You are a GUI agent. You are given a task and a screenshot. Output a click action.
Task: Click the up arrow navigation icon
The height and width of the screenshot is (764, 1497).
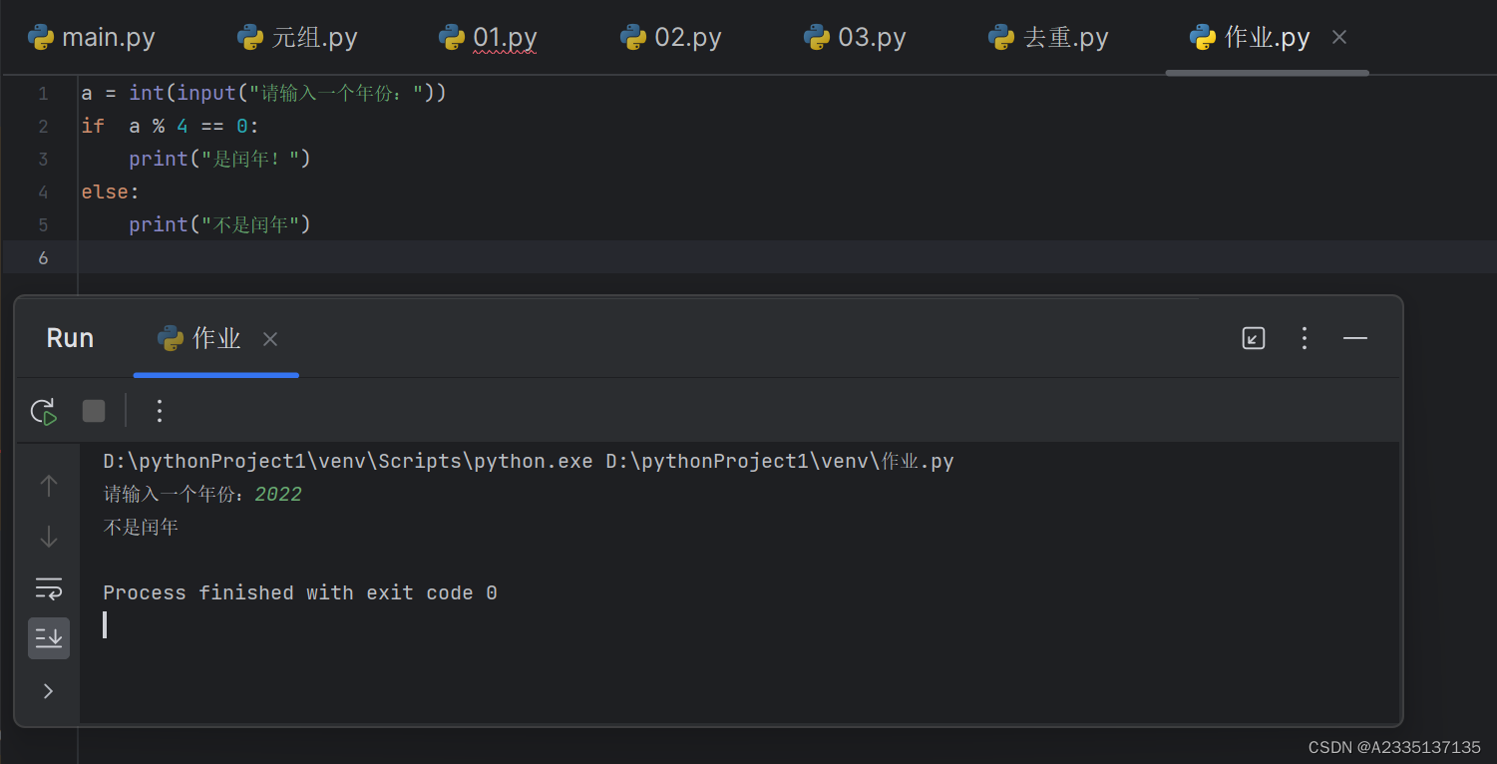[x=48, y=486]
